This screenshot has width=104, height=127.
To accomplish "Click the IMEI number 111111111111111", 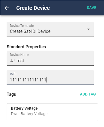I will 28,80.
